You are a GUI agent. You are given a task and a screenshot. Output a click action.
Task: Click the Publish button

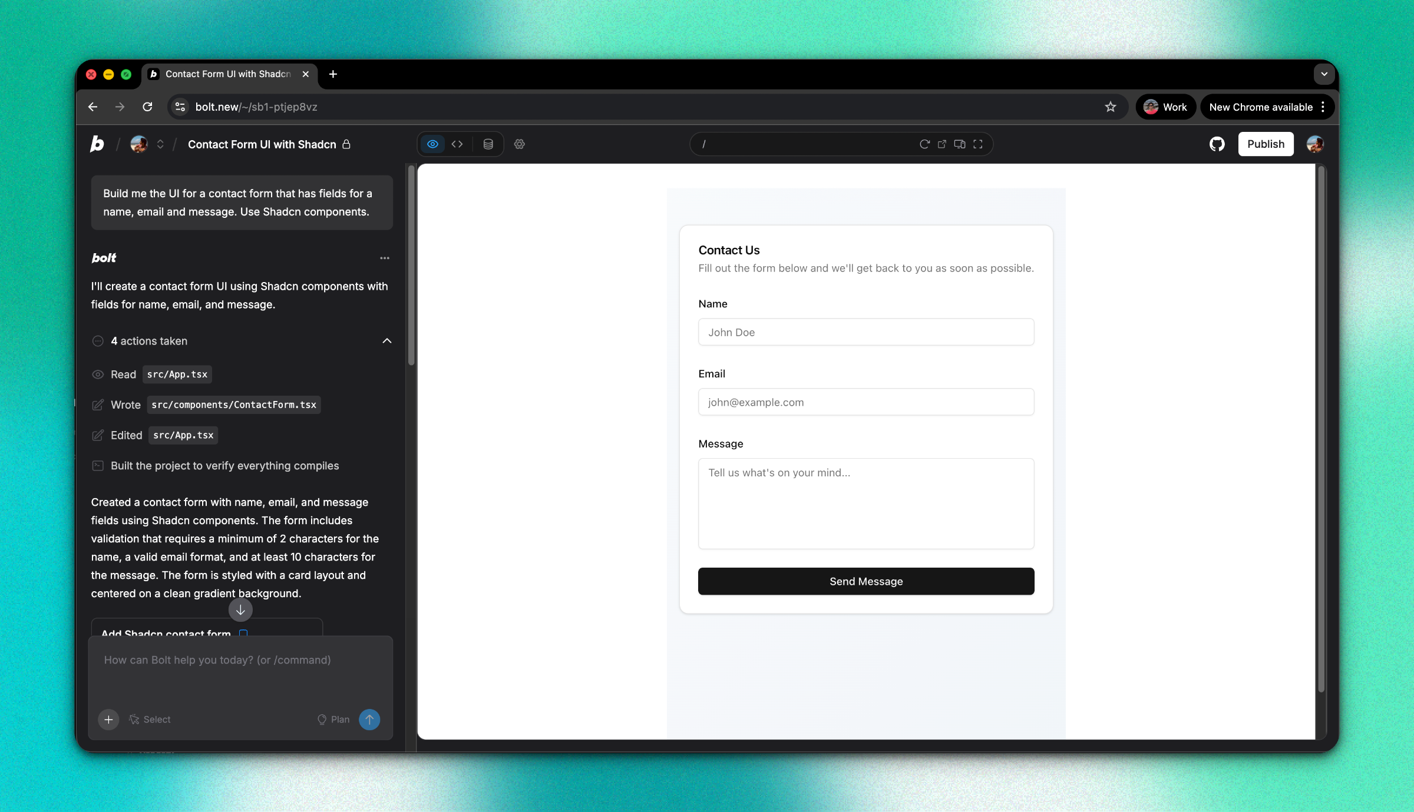(1266, 144)
